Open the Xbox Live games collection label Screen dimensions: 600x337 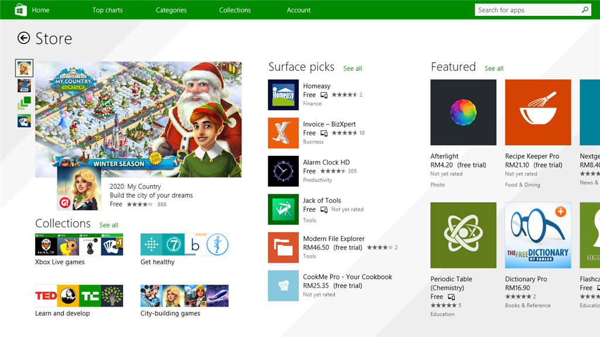coord(60,262)
